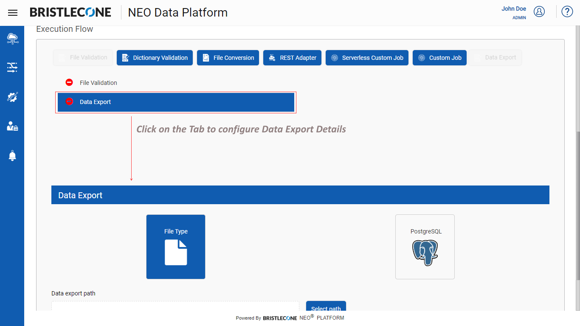Open the pipeline flow sidebar icon
This screenshot has width=580, height=326.
pyautogui.click(x=12, y=67)
